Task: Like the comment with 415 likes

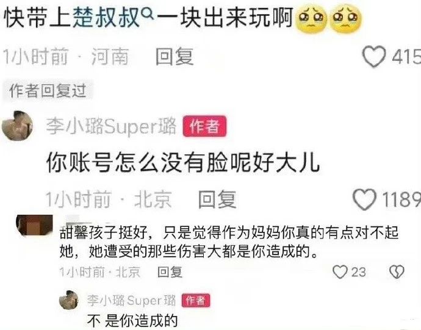Action: pyautogui.click(x=374, y=56)
